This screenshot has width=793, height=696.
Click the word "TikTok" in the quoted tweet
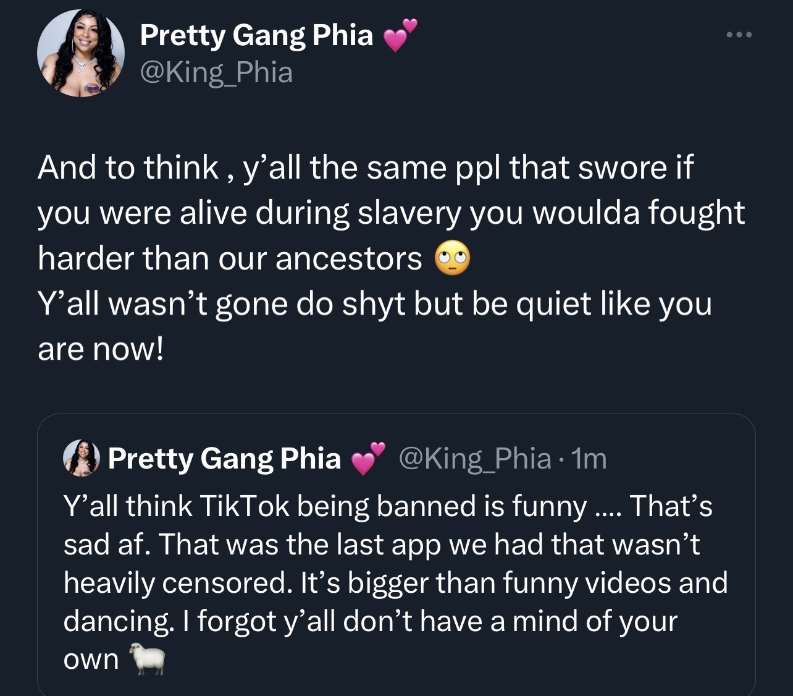tap(245, 506)
